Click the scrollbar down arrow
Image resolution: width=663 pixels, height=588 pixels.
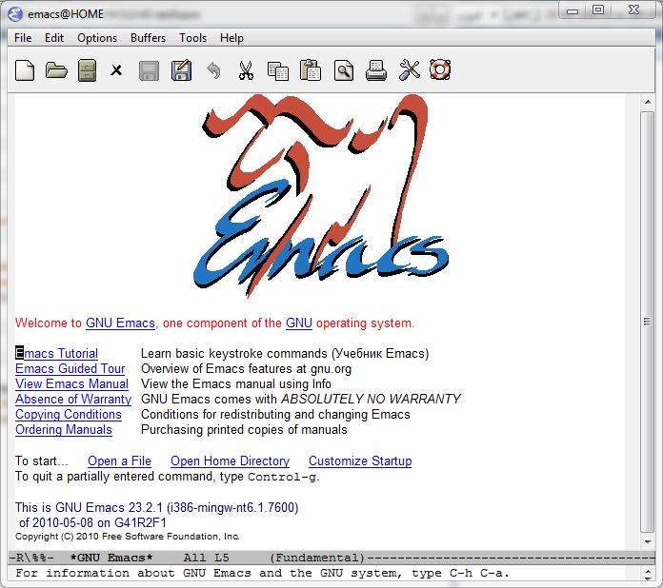(648, 542)
